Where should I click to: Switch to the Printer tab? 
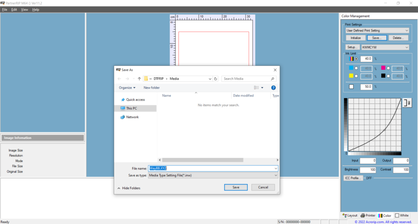[x=368, y=215]
